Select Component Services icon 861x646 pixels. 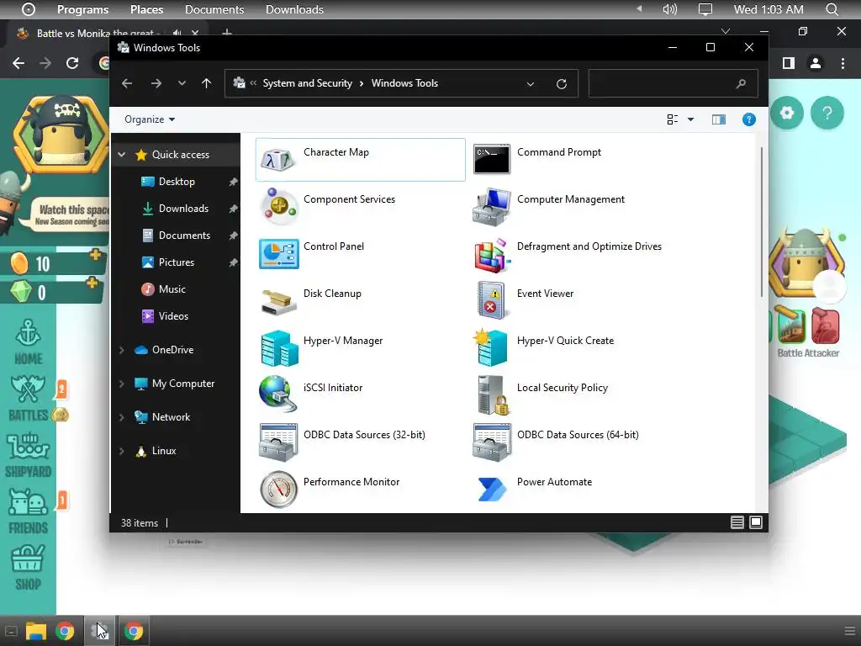coord(278,207)
